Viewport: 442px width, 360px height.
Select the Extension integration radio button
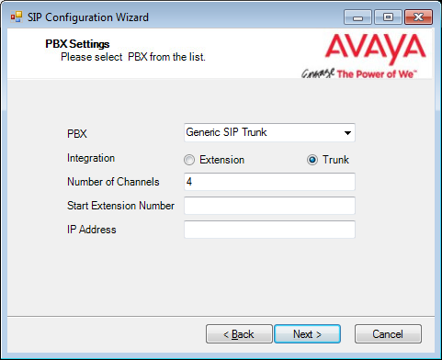click(x=189, y=160)
